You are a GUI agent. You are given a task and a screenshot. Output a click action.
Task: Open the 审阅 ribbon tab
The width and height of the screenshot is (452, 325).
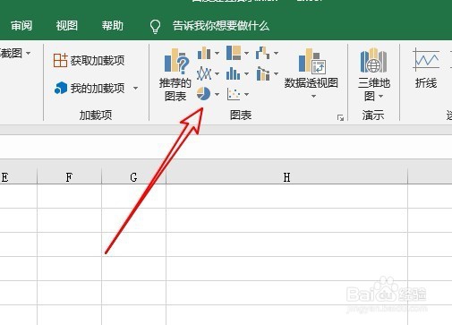coord(21,26)
